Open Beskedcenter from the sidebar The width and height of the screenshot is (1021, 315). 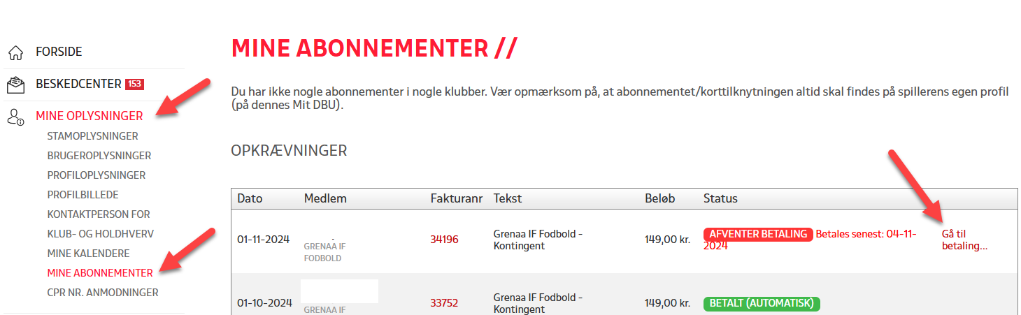pyautogui.click(x=78, y=84)
